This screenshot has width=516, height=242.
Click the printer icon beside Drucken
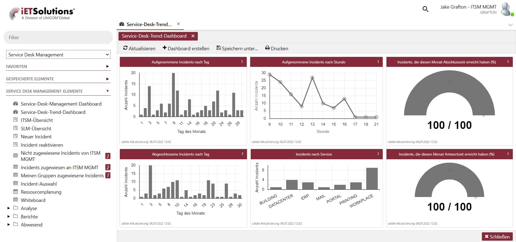[x=267, y=48]
